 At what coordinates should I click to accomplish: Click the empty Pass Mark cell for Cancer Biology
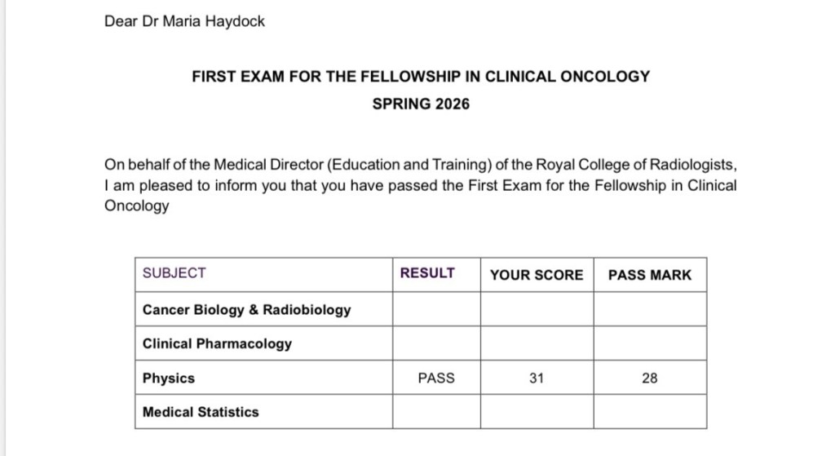click(650, 309)
